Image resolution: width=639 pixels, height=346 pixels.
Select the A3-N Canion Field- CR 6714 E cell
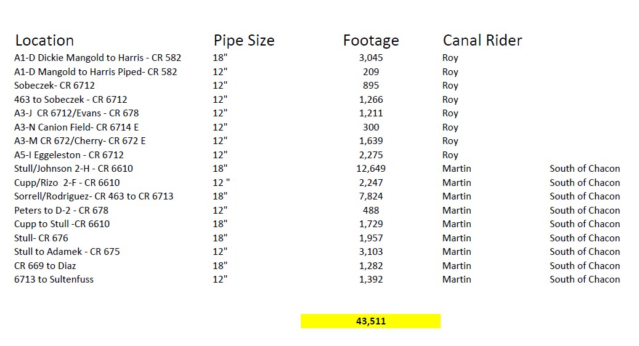(76, 127)
